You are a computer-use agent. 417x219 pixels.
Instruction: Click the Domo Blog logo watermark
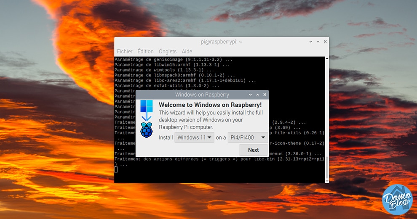coord(397,200)
